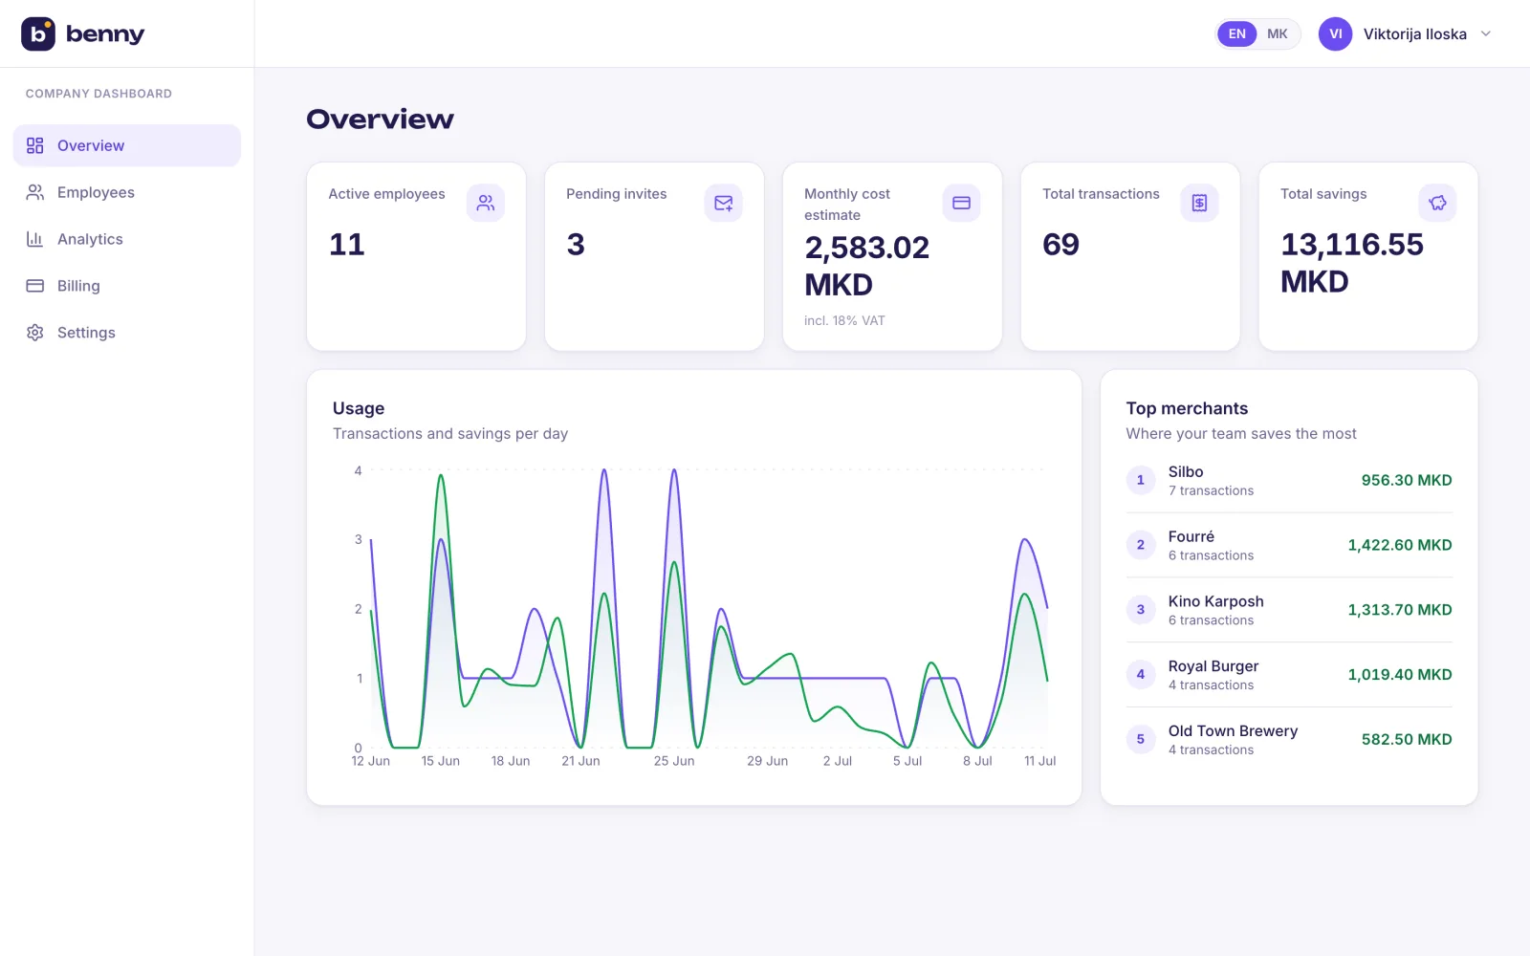Click rank badge 4 next to Royal Burger

[1141, 675]
